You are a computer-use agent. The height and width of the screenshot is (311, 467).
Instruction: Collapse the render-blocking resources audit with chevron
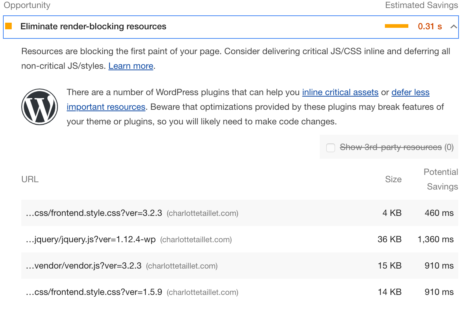tap(453, 26)
